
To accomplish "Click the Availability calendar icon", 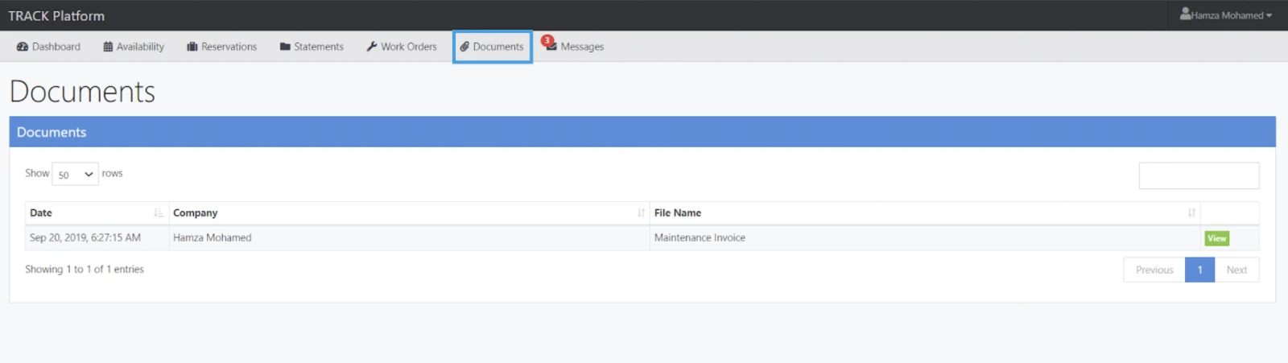I will 108,47.
